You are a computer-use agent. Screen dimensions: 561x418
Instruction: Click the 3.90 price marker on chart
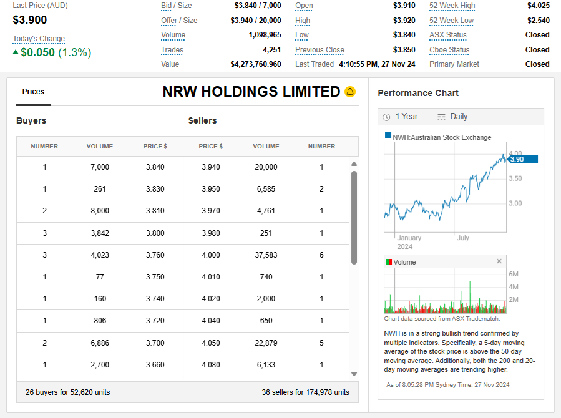[x=522, y=159]
